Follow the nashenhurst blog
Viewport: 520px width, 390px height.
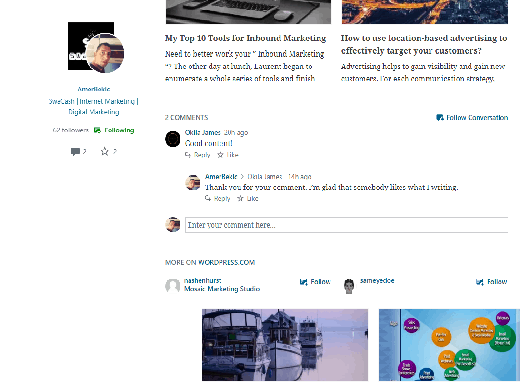315,281
